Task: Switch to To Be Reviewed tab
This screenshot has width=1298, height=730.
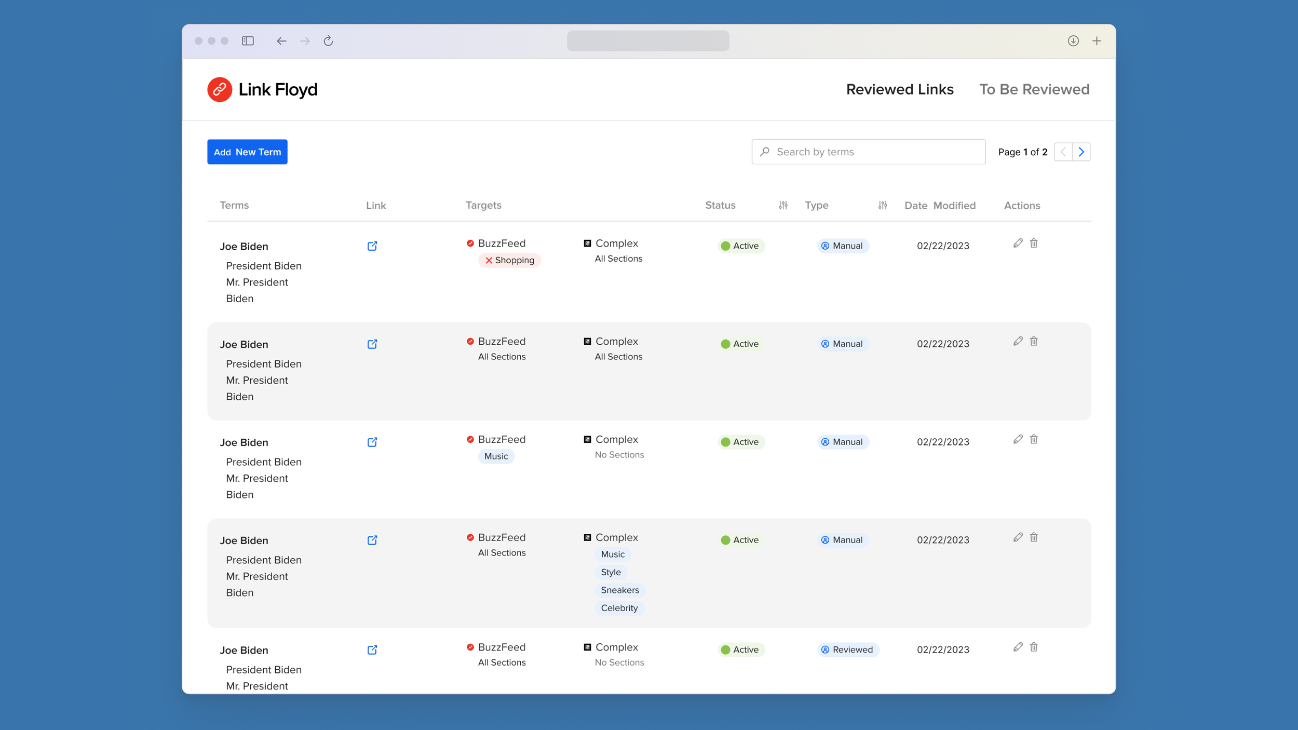Action: tap(1034, 89)
